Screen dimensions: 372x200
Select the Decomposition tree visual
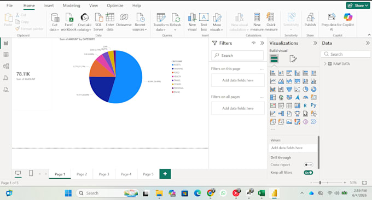coord(281,114)
